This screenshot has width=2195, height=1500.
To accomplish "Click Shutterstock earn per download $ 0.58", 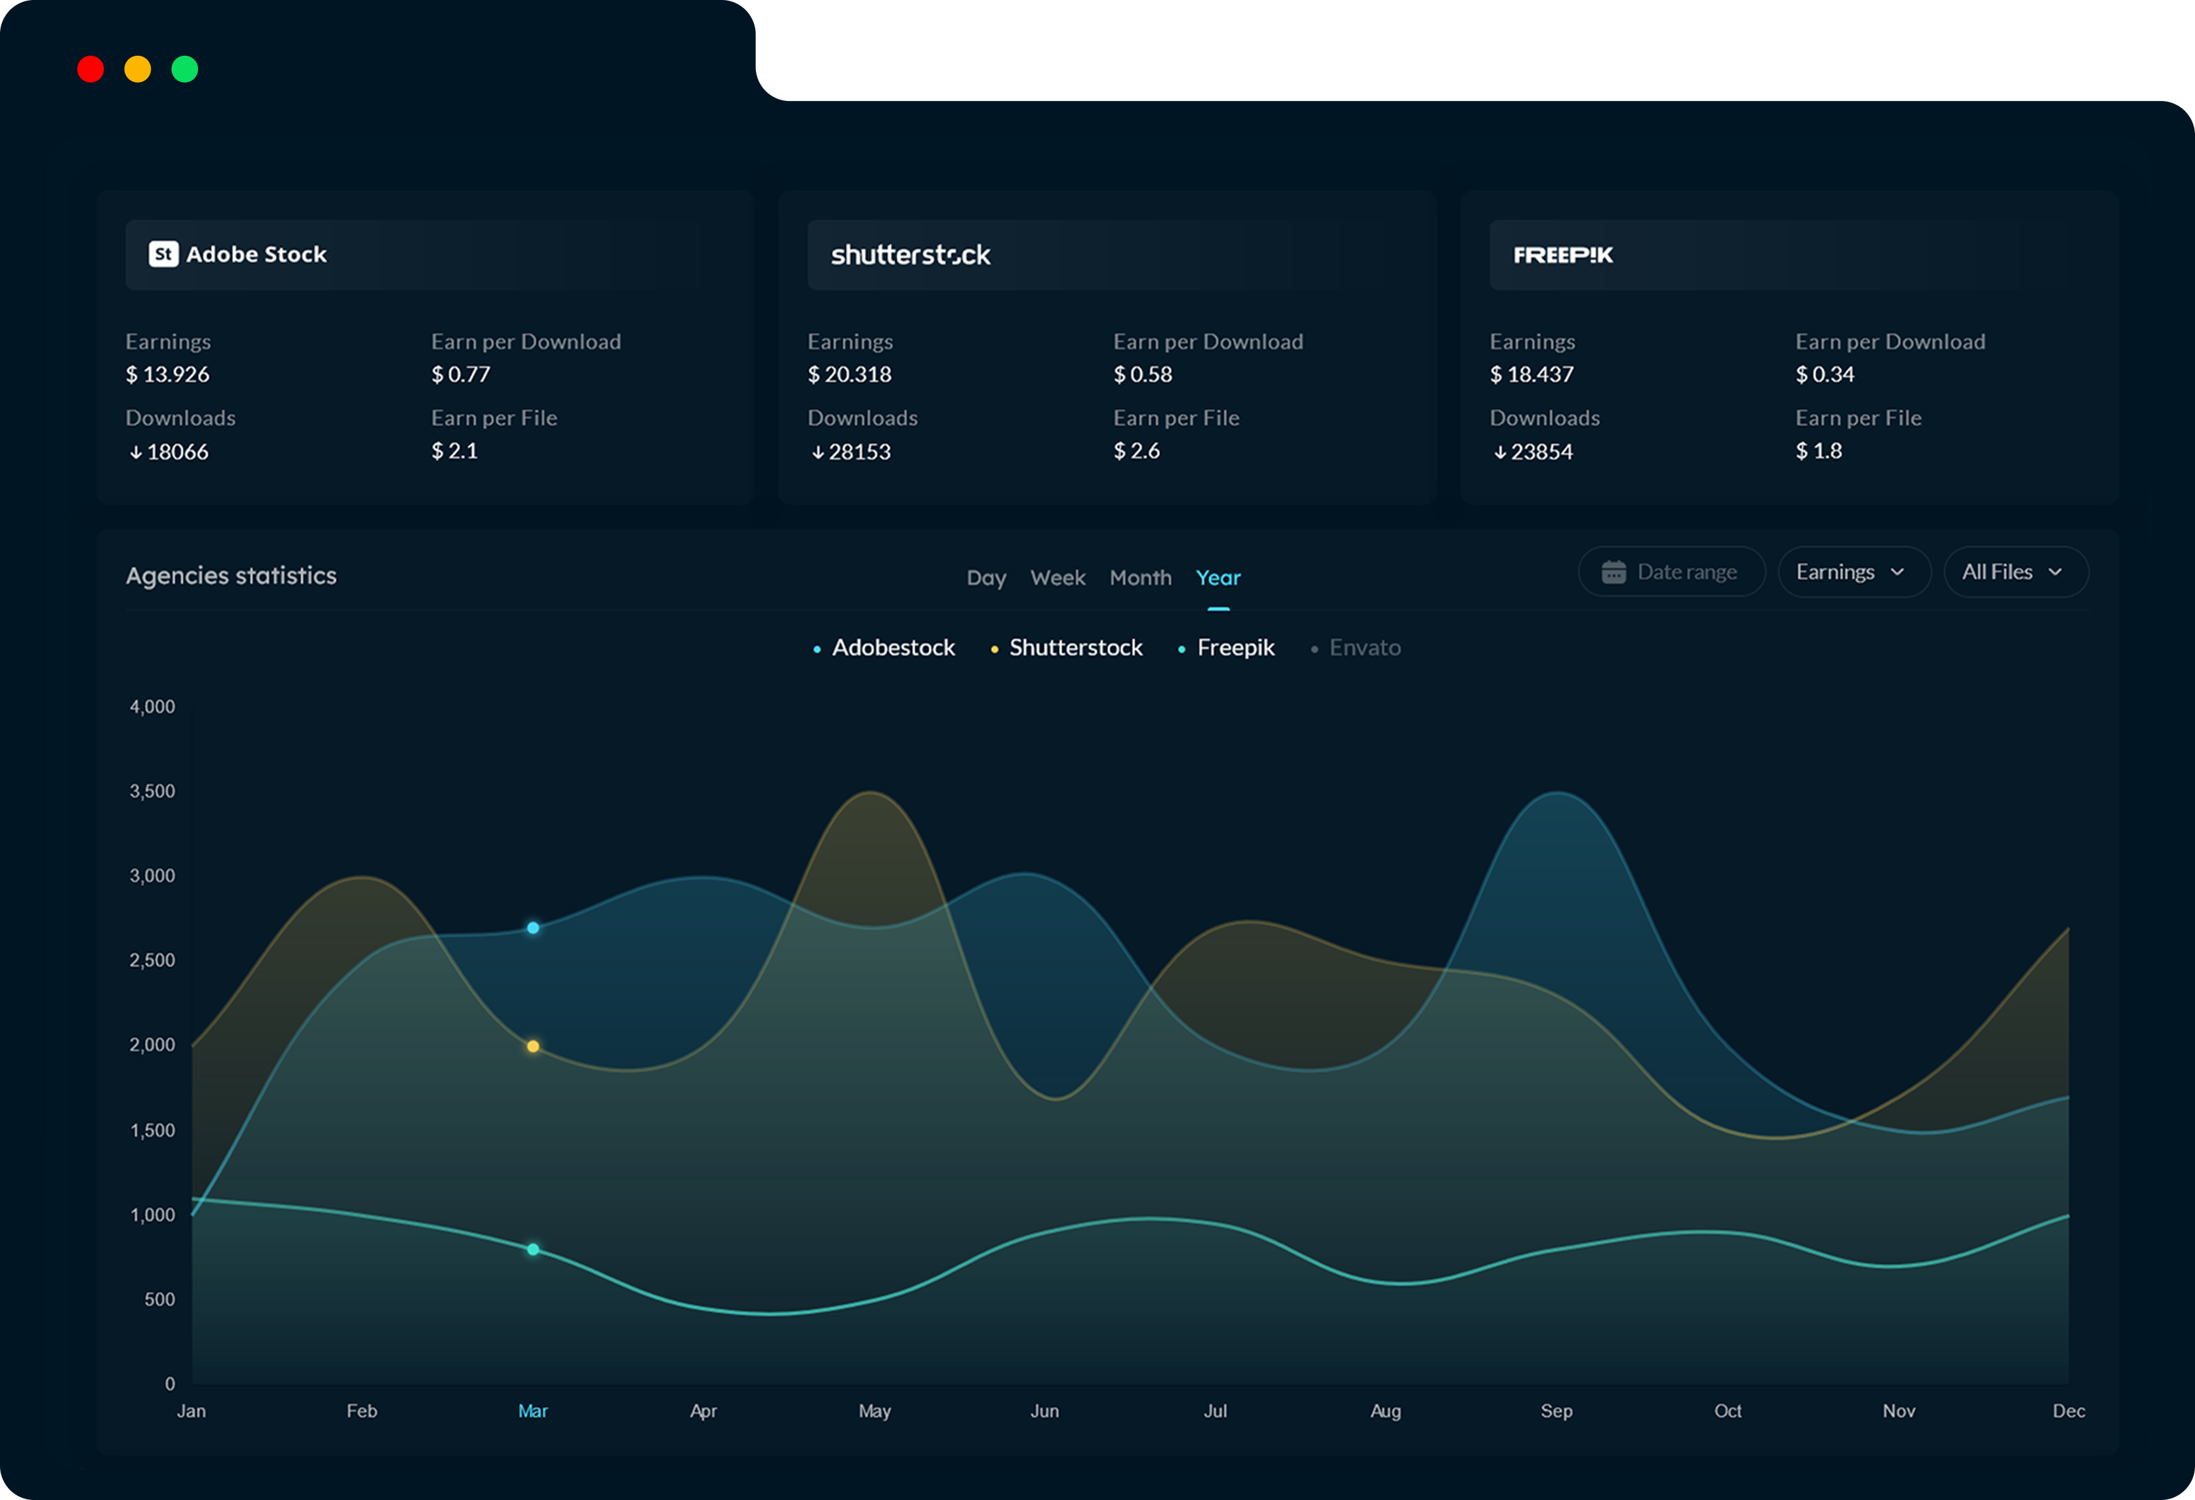I will 1143,375.
